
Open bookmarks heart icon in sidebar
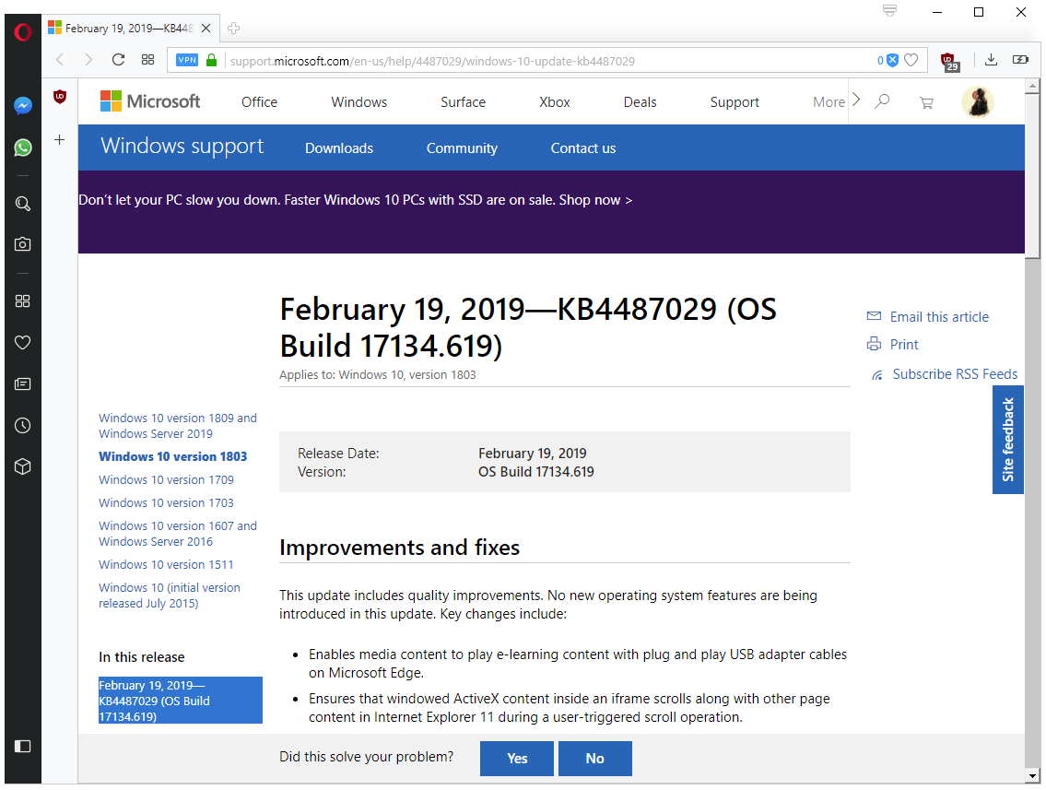23,342
